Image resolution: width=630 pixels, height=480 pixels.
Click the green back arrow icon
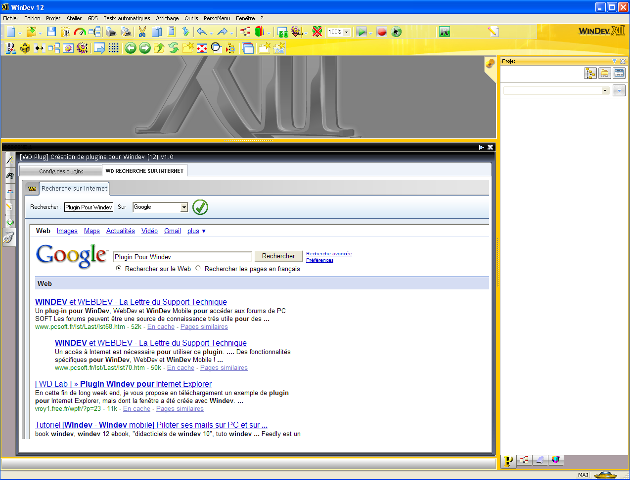click(130, 48)
